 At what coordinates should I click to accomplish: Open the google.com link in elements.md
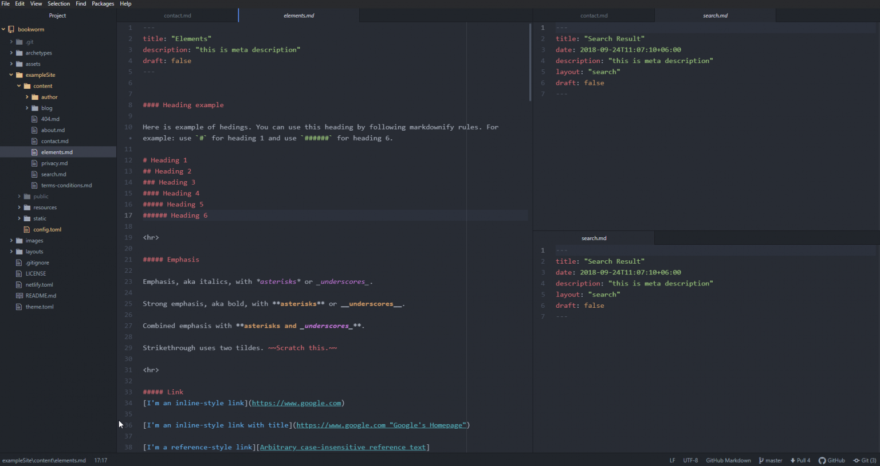pos(296,403)
